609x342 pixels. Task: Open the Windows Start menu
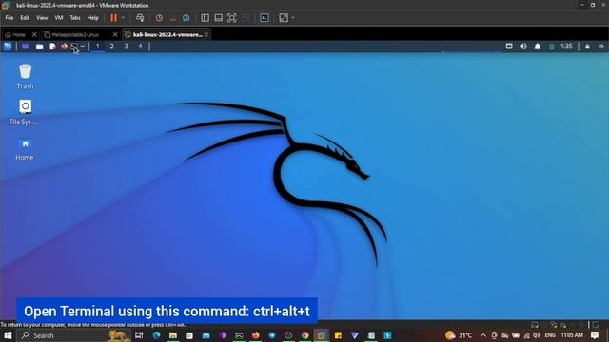coord(8,335)
